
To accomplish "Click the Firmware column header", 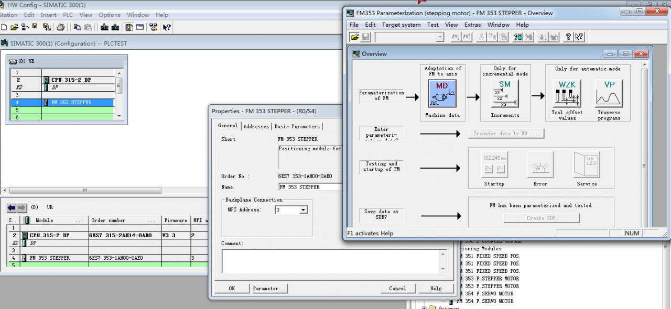I will pos(176,220).
